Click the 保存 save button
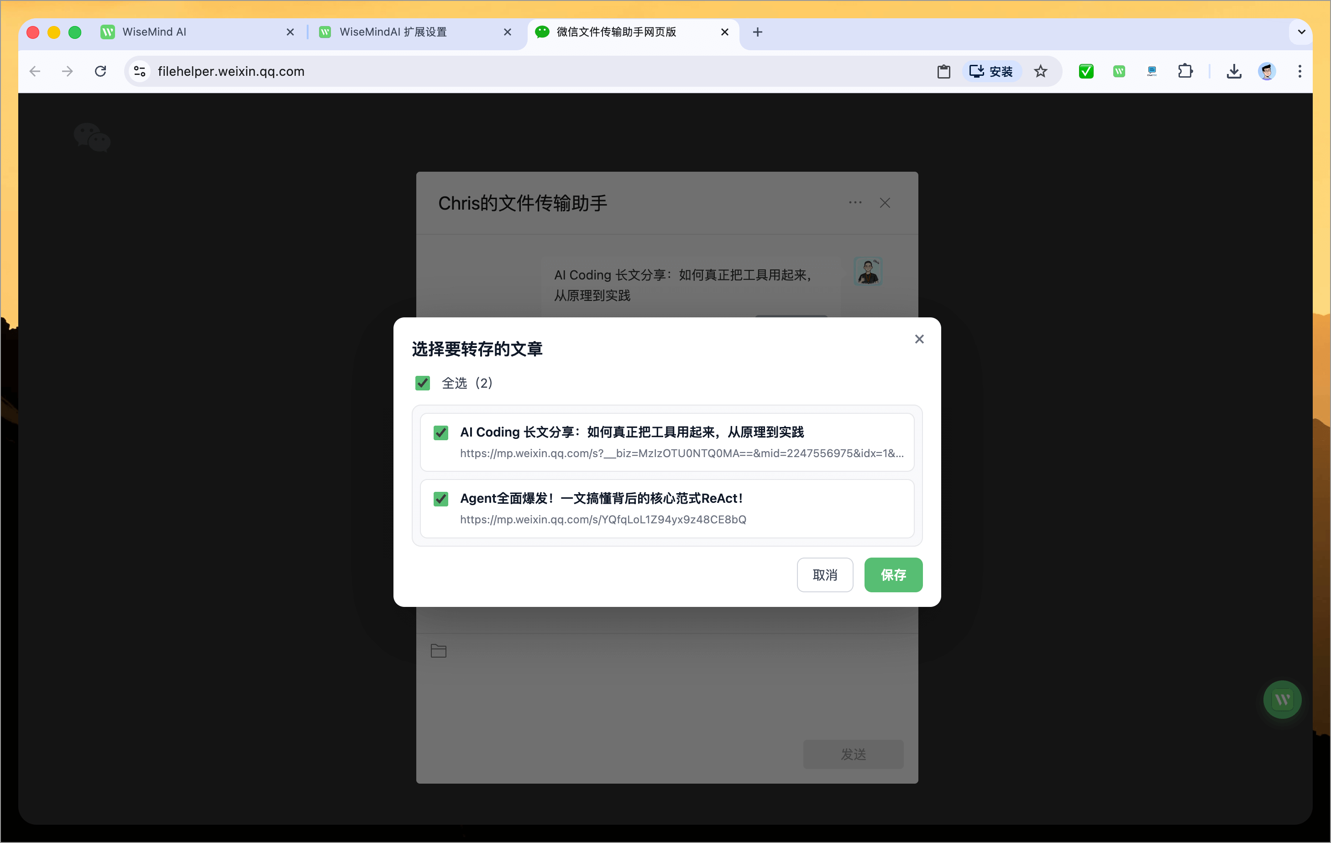This screenshot has height=843, width=1331. [x=893, y=575]
